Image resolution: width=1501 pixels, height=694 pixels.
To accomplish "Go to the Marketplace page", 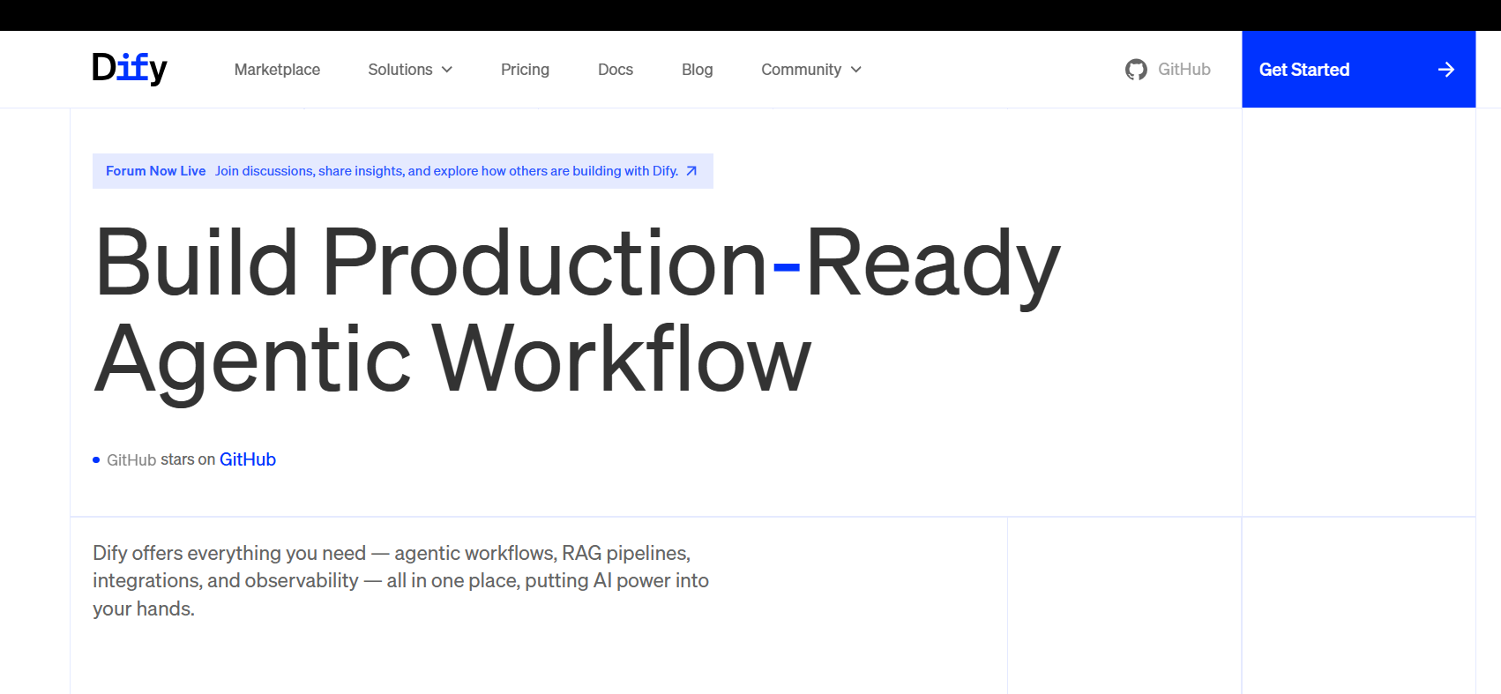I will click(x=277, y=70).
